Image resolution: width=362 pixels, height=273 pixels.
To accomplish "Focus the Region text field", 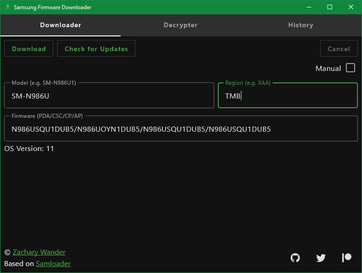I will (x=287, y=96).
